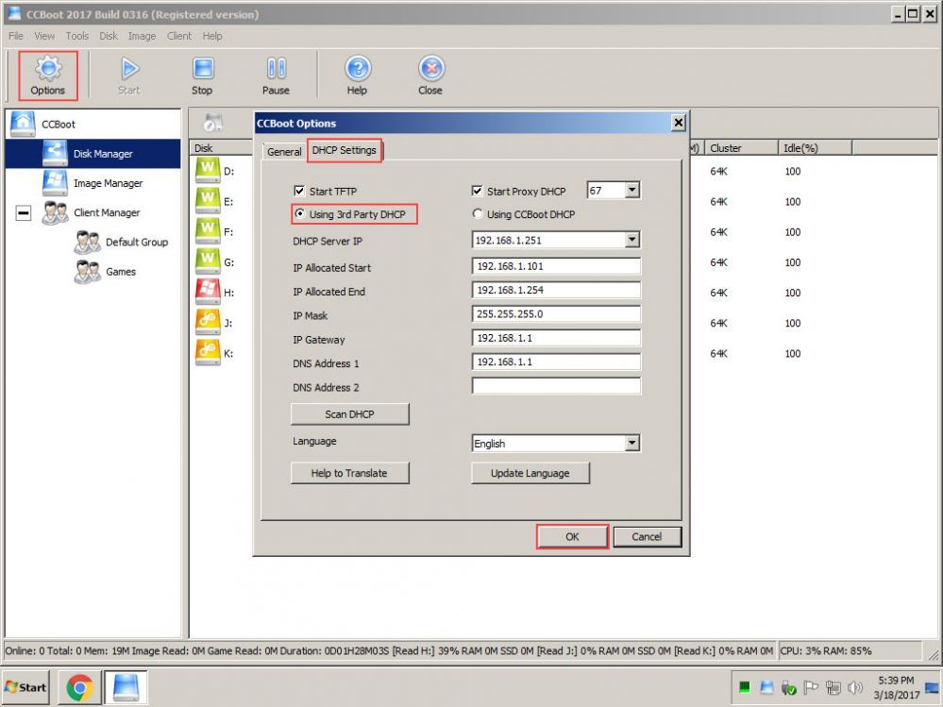This screenshot has width=943, height=707.
Task: Launch Chrome from the taskbar
Action: click(80, 687)
